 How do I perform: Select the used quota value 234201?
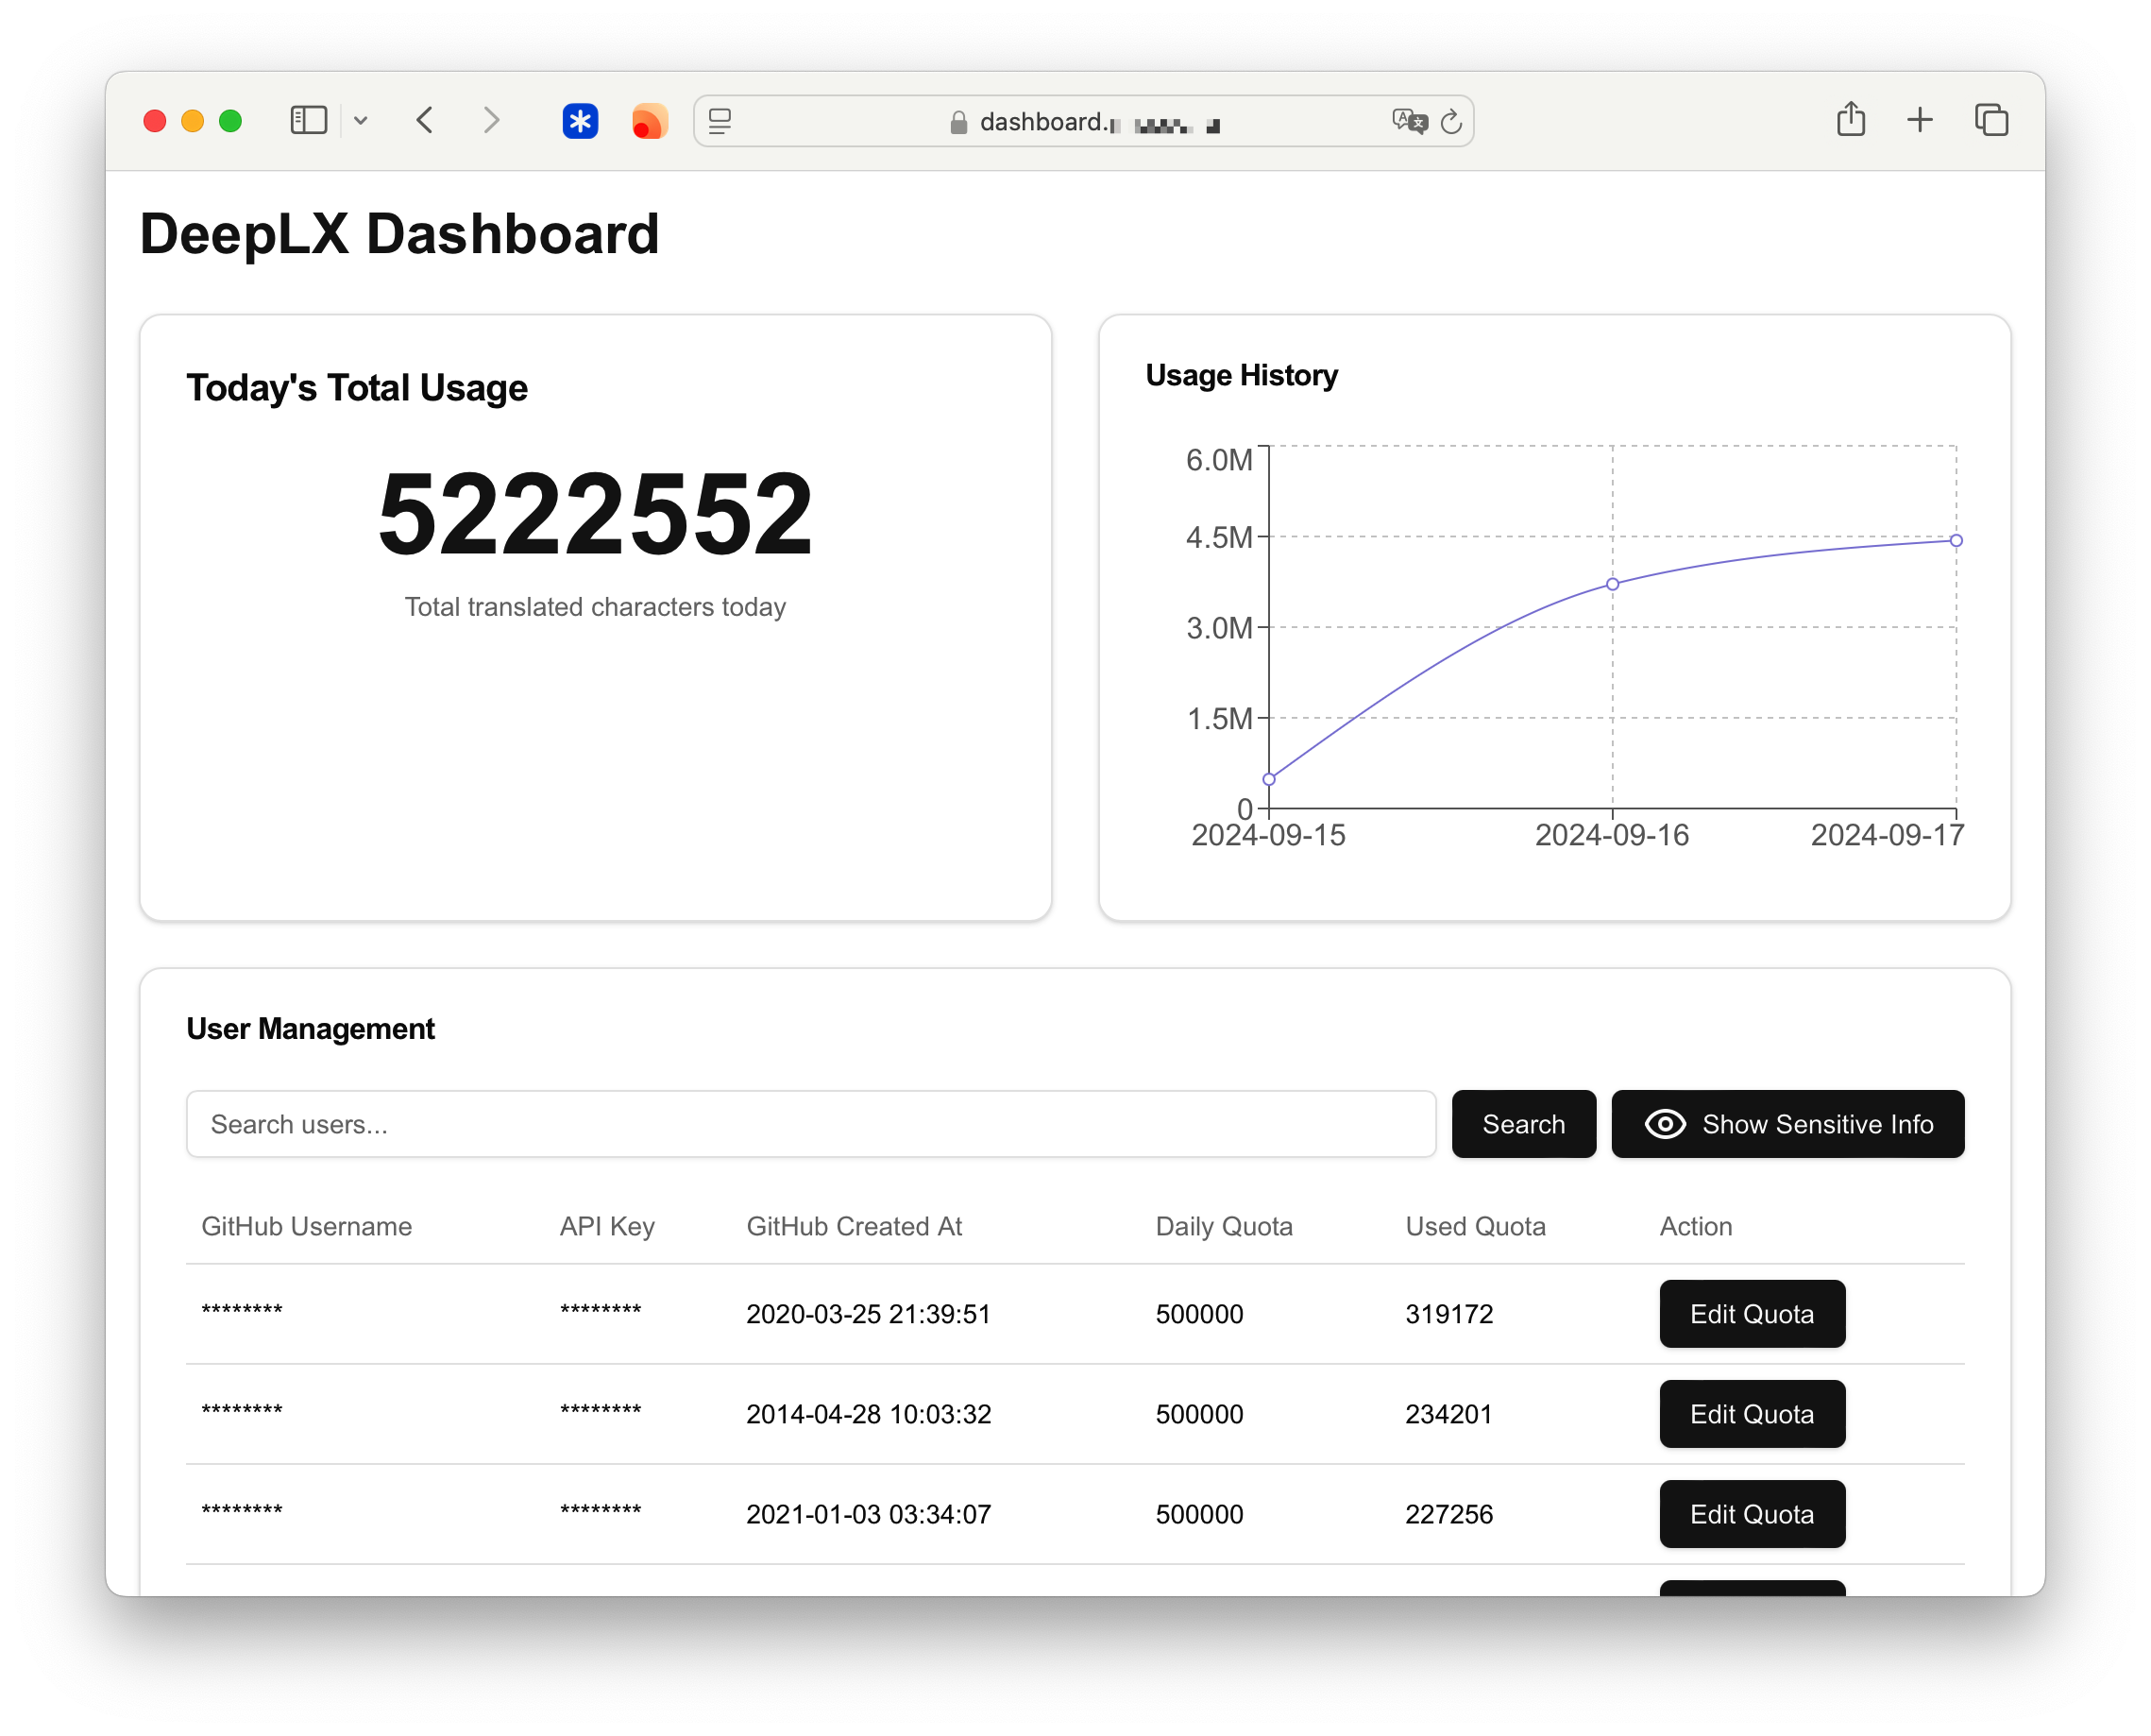pos(1449,1414)
